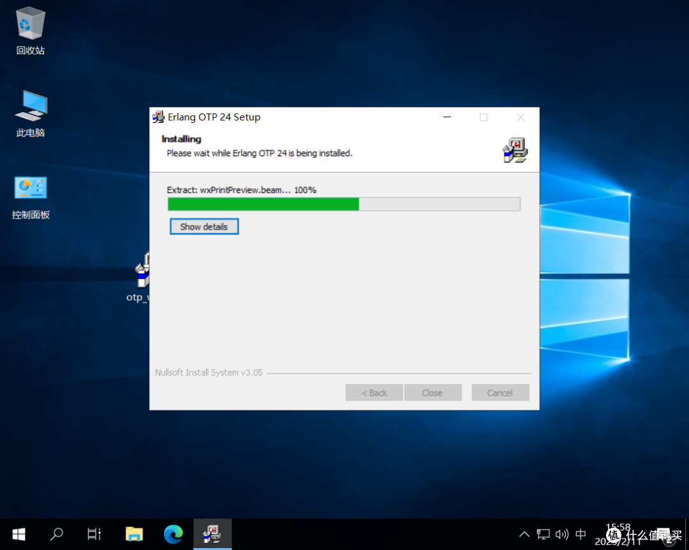This screenshot has height=550, width=689.
Task: Click the "Nullsoft Install System v3.05" label
Action: click(209, 372)
